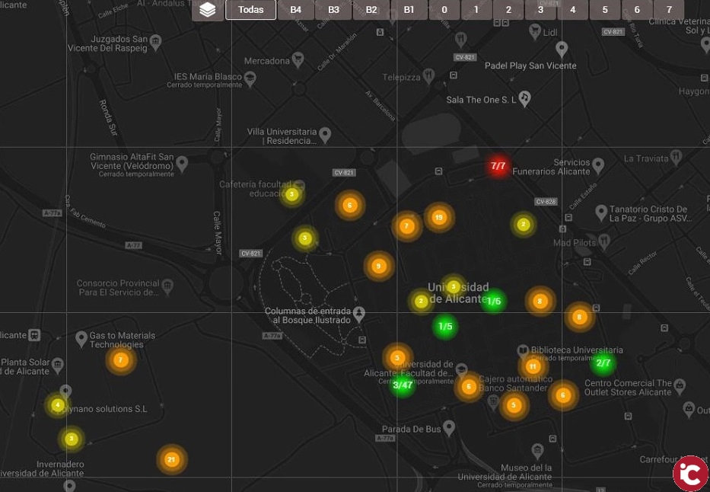The image size is (710, 492).
Task: Click the Parada De Bus map pin
Action: click(x=449, y=428)
